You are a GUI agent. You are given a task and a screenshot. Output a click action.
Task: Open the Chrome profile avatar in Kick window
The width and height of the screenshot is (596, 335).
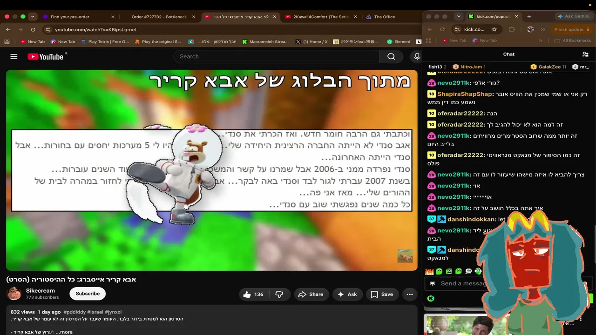pos(530,29)
